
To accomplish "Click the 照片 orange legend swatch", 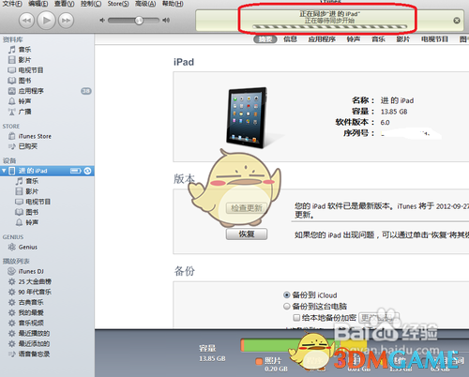I will click(x=259, y=361).
